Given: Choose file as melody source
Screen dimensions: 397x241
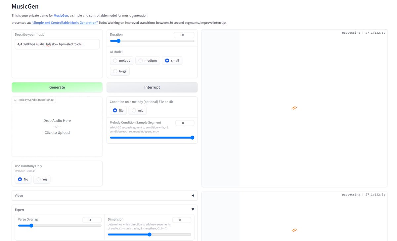Looking at the screenshot, I should 118,110.
